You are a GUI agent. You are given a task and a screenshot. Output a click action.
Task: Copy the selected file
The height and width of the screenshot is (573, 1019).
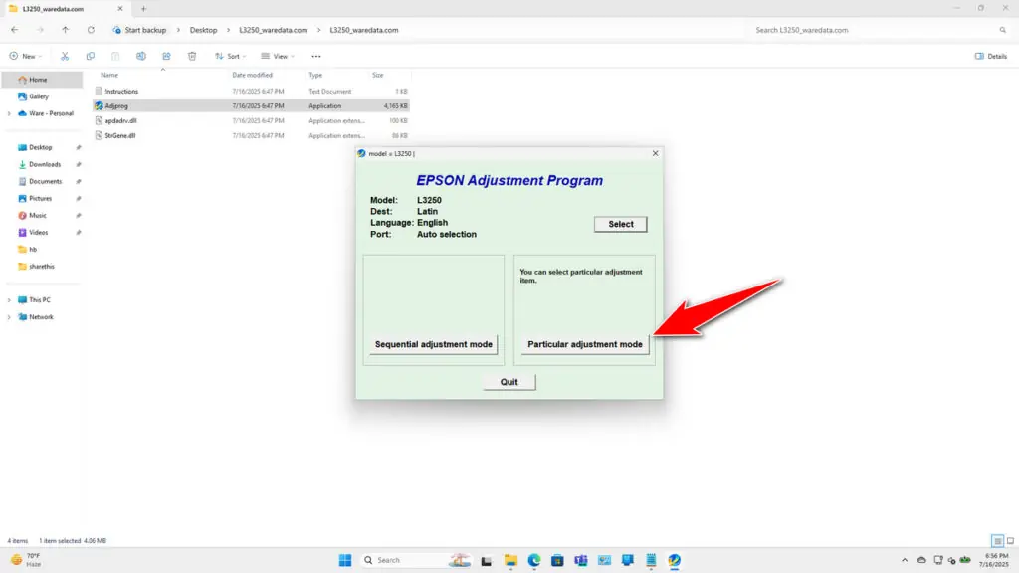(x=91, y=56)
